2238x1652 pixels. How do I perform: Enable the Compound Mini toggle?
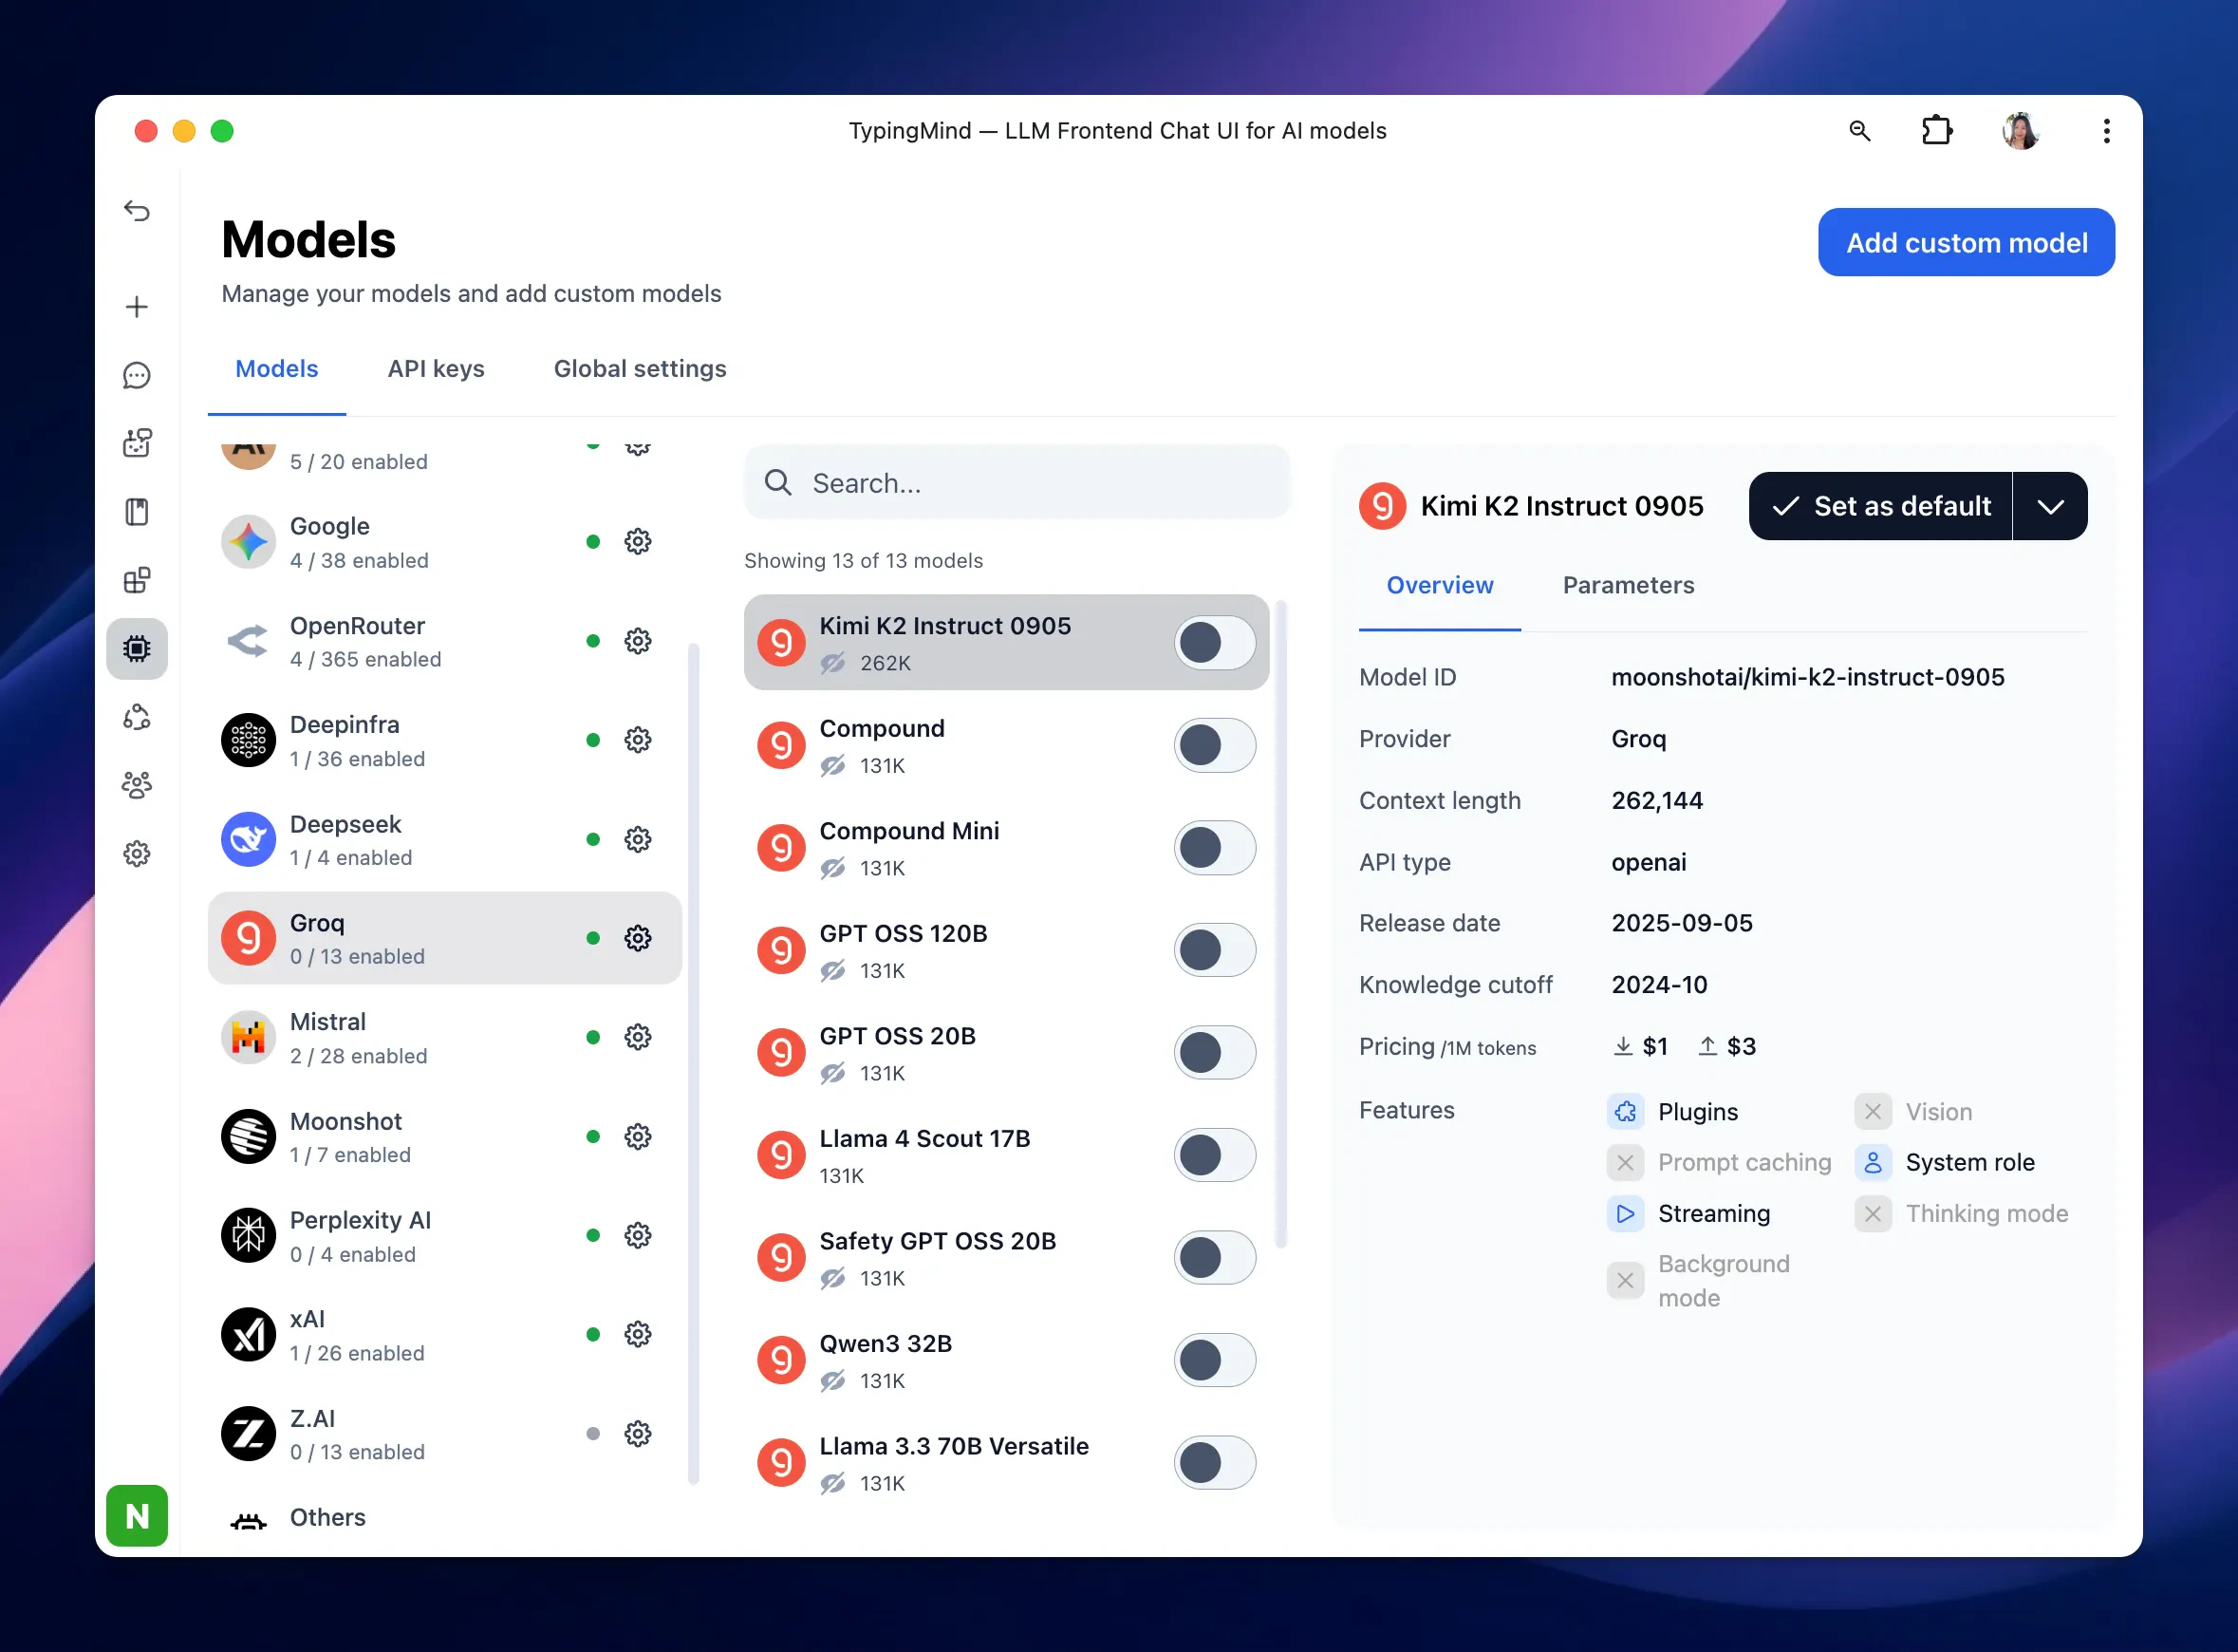coord(1215,848)
